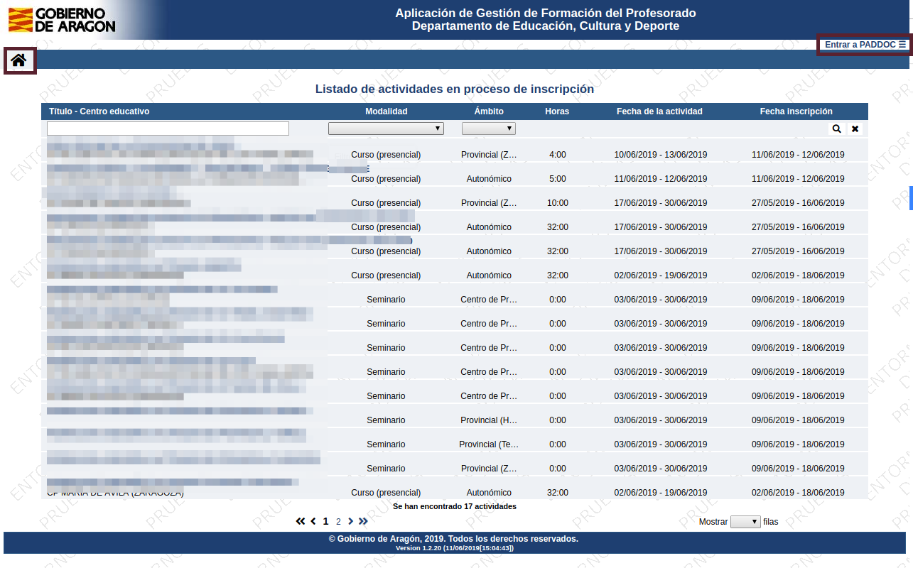Open the Mostrar filas dropdown
The width and height of the screenshot is (913, 568).
pyautogui.click(x=745, y=522)
